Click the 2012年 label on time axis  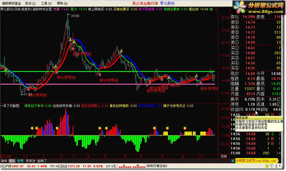click(6, 156)
